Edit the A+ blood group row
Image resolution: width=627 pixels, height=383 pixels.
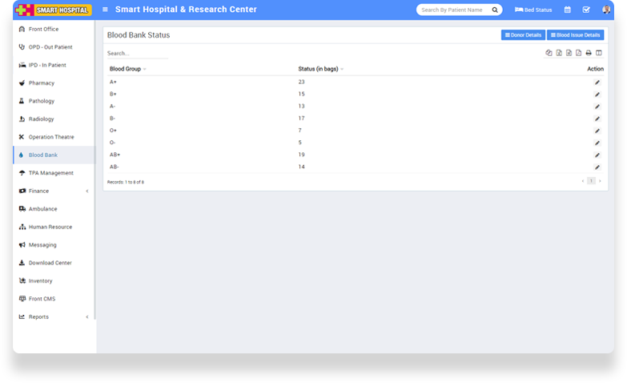click(x=597, y=83)
